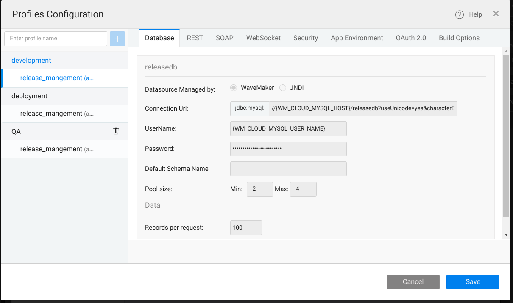The image size is (513, 303).
Task: Open the SOAP tab
Action: coord(224,38)
